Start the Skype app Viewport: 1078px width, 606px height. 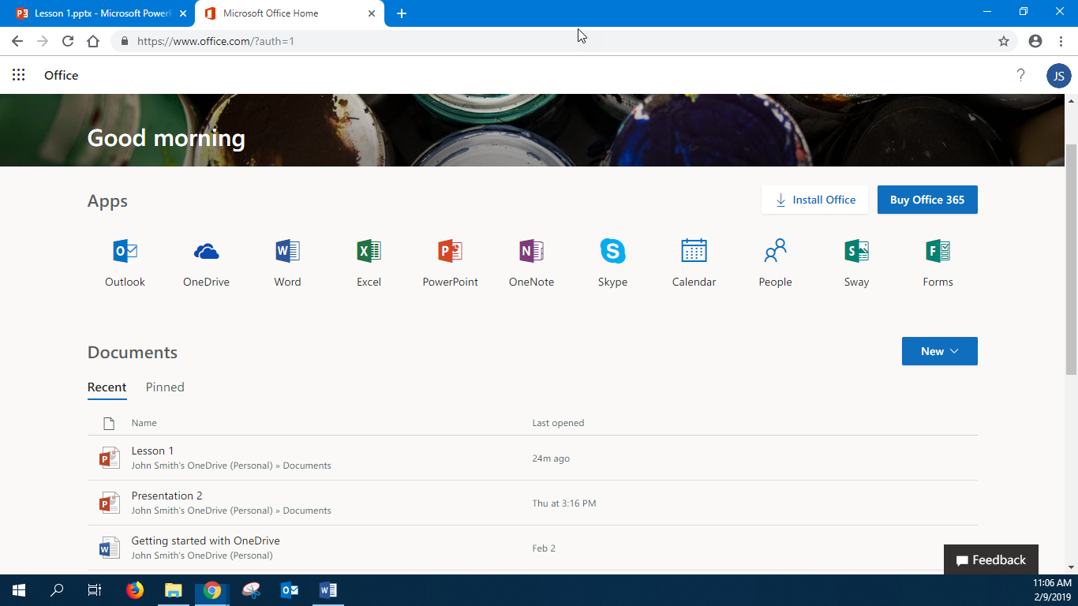(612, 264)
